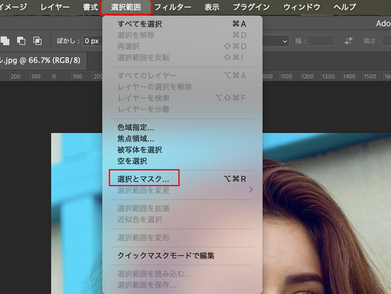The height and width of the screenshot is (294, 391).
Task: Open the フィルター menu
Action: coord(173,7)
